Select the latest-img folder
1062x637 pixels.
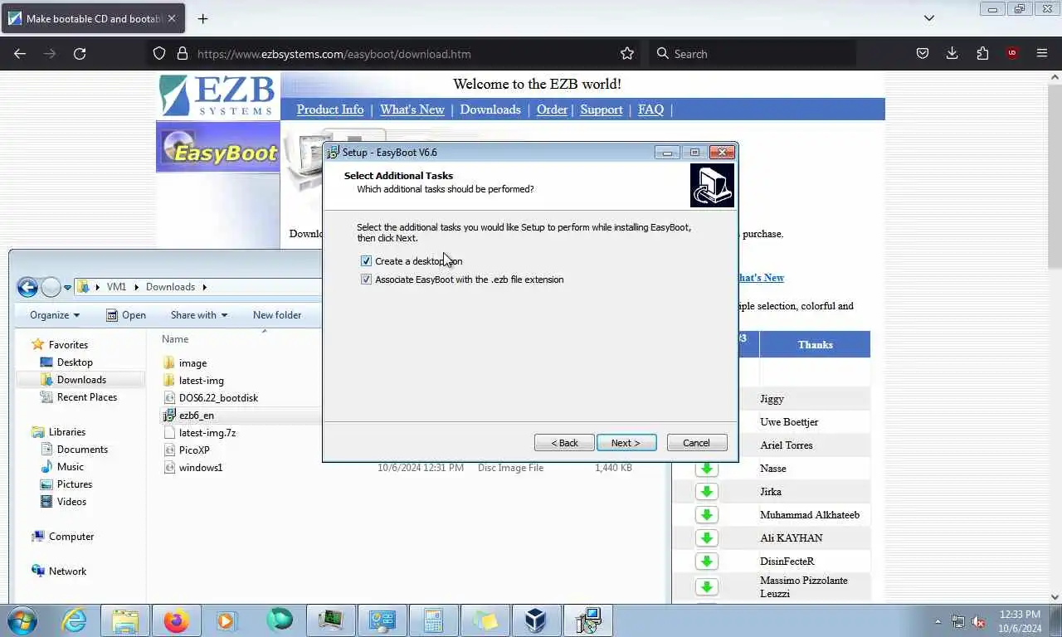tap(202, 381)
